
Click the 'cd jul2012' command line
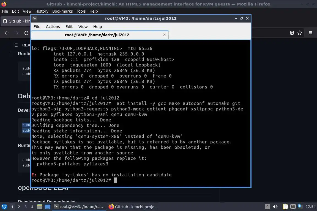(x=75, y=98)
